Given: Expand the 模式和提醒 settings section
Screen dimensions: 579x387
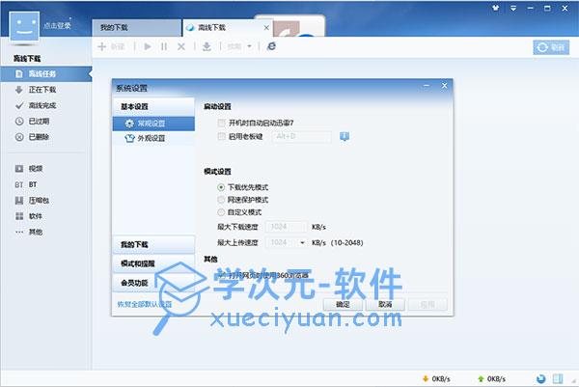Looking at the screenshot, I should [153, 263].
